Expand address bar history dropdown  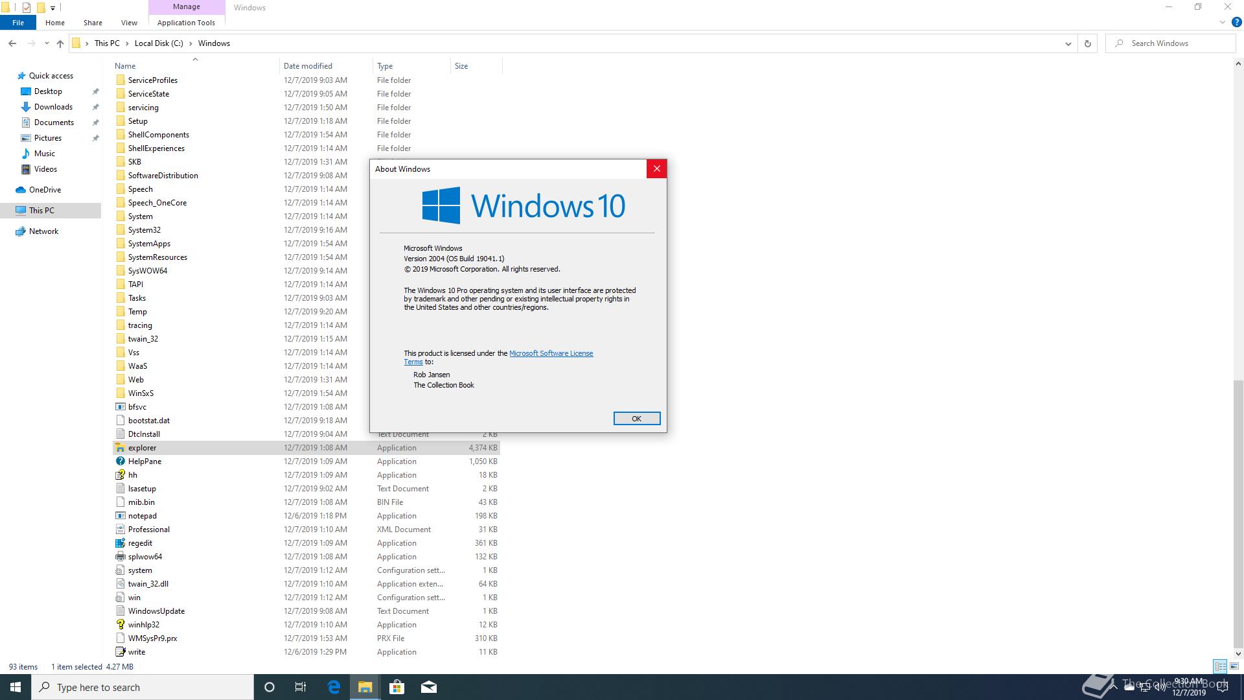1068,43
